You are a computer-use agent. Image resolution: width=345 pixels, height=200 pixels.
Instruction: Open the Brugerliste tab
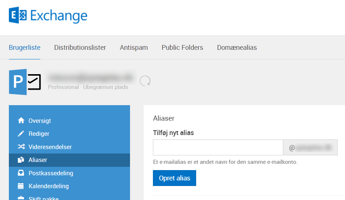pos(25,48)
